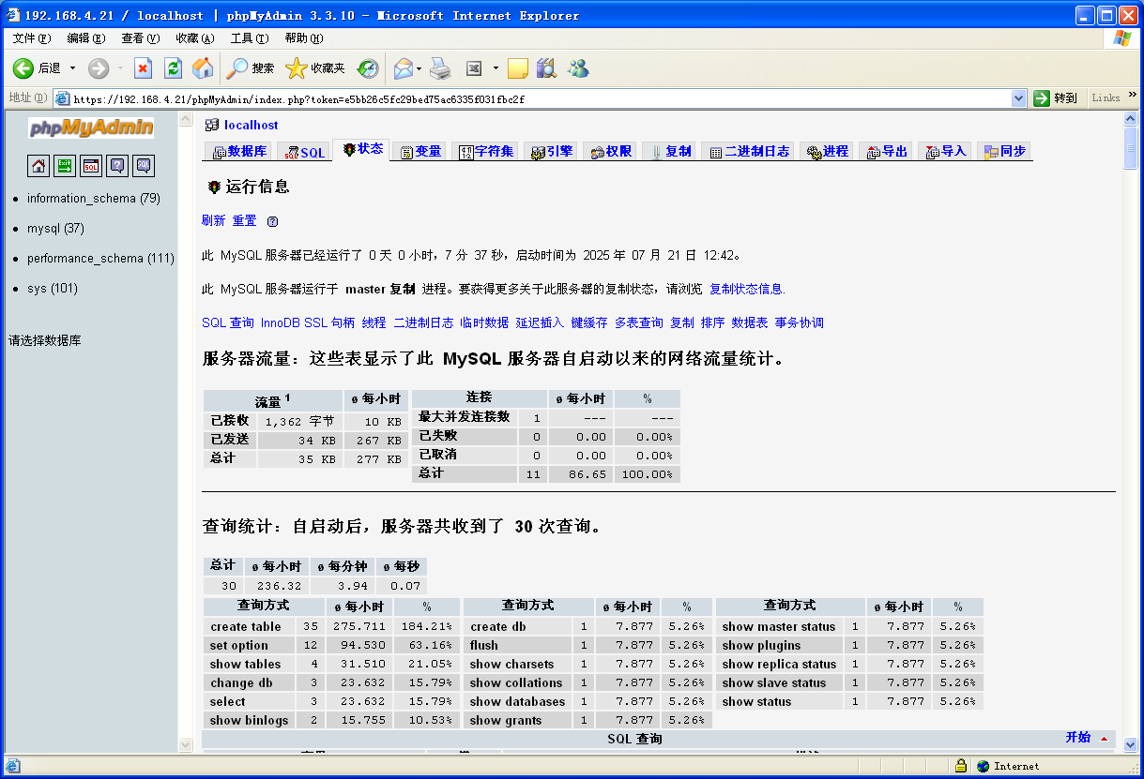Switch to the 字符集 (Charsets) tab
1144x779 pixels.
[485, 152]
